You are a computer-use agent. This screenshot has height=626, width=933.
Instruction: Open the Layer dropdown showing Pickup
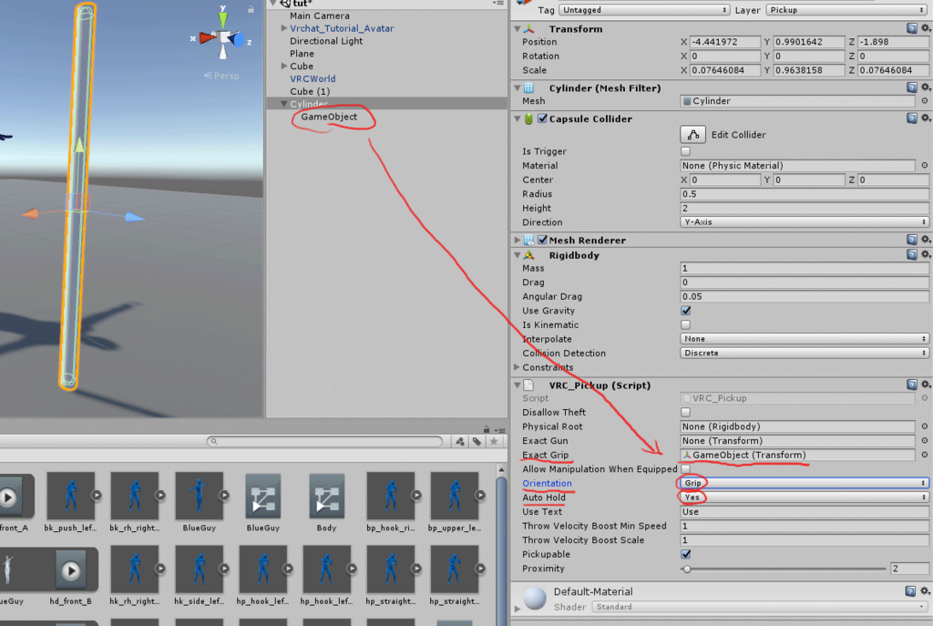coord(846,10)
